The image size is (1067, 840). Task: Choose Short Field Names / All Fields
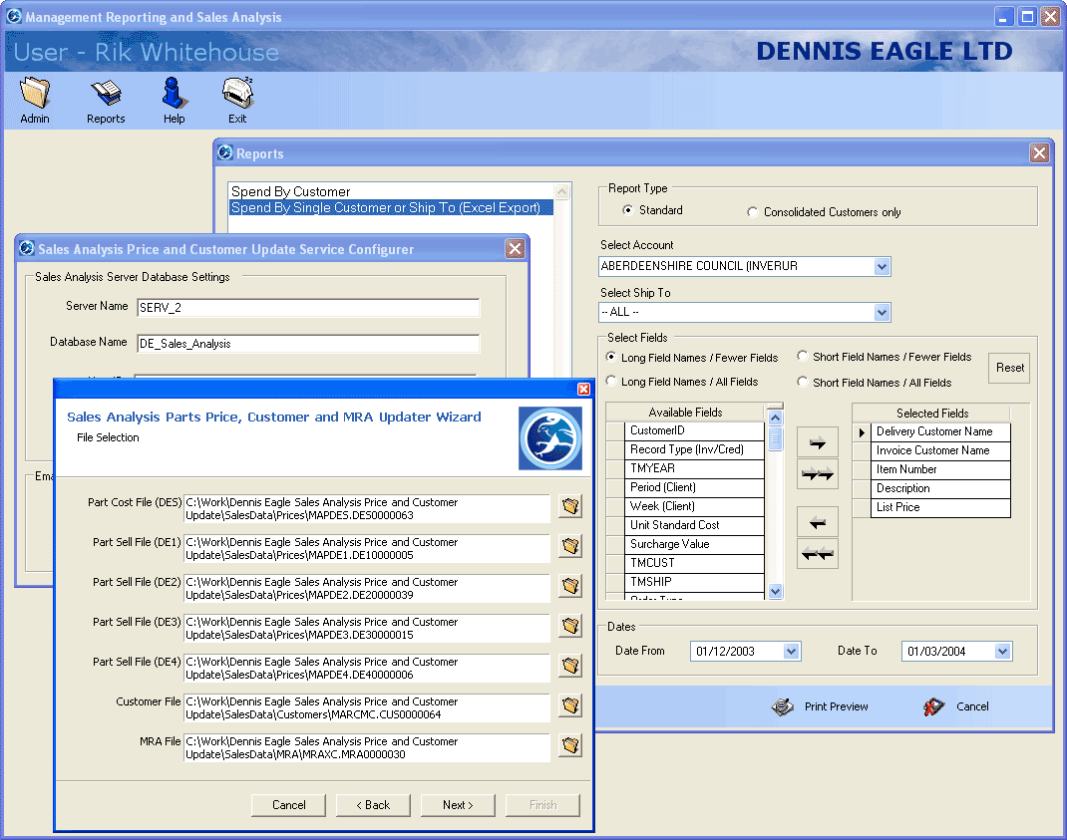click(x=803, y=383)
